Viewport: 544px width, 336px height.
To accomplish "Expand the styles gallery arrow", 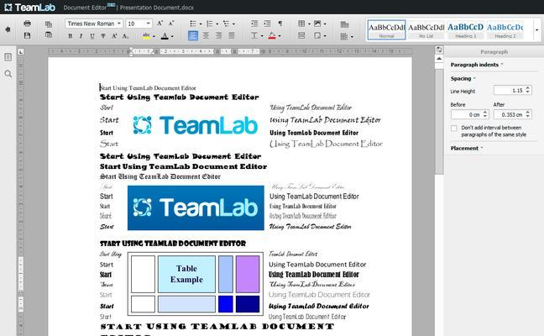I will (536, 30).
